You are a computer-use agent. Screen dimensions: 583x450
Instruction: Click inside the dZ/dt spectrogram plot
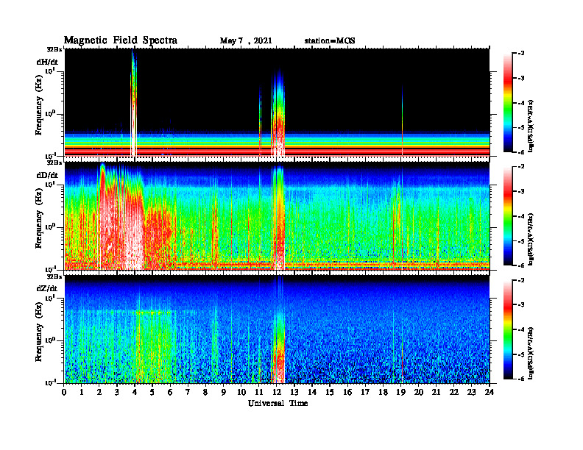tap(277, 329)
